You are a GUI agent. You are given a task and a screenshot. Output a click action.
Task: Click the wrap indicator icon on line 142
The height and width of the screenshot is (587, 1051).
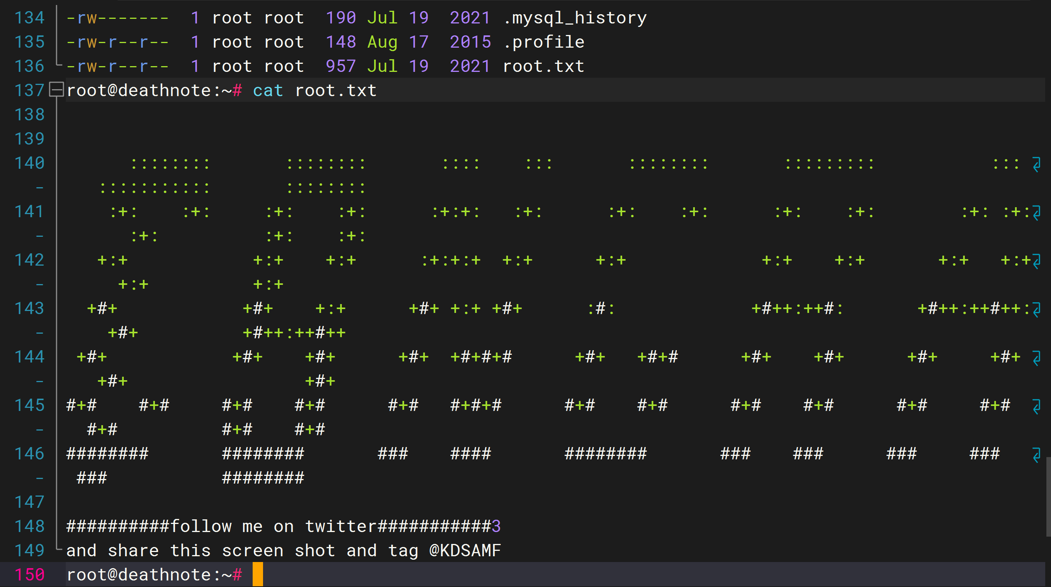[x=1037, y=261]
